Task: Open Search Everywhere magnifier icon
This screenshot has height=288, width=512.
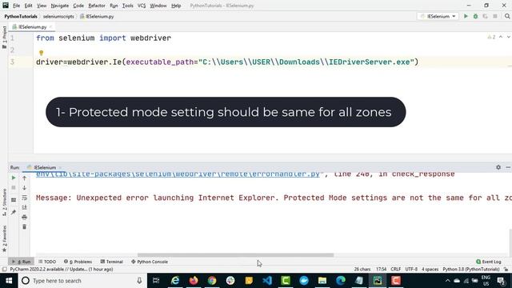Action: click(x=507, y=16)
